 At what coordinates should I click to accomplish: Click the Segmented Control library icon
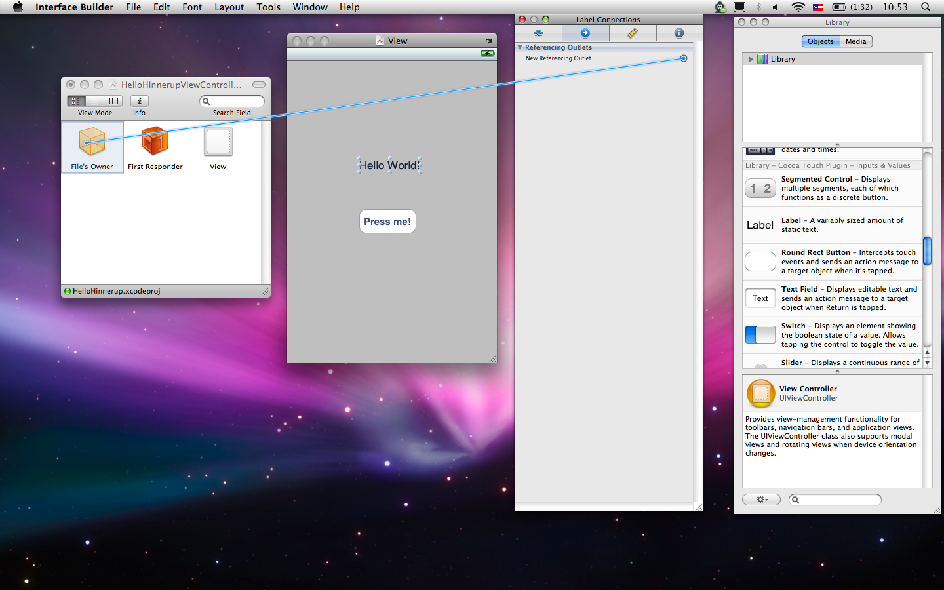coord(760,189)
